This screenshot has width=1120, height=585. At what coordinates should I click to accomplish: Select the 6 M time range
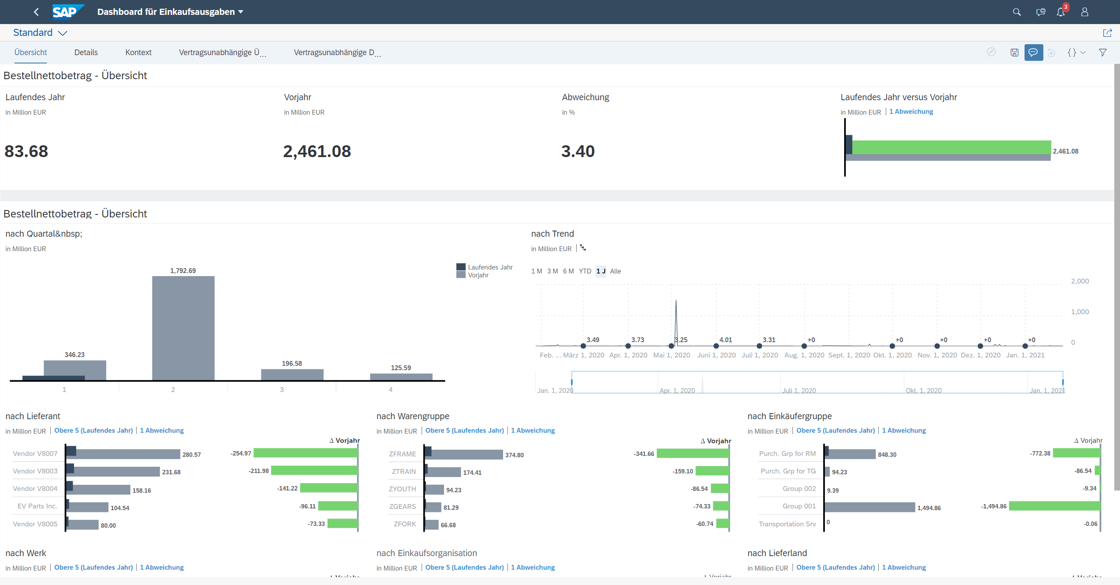[568, 271]
